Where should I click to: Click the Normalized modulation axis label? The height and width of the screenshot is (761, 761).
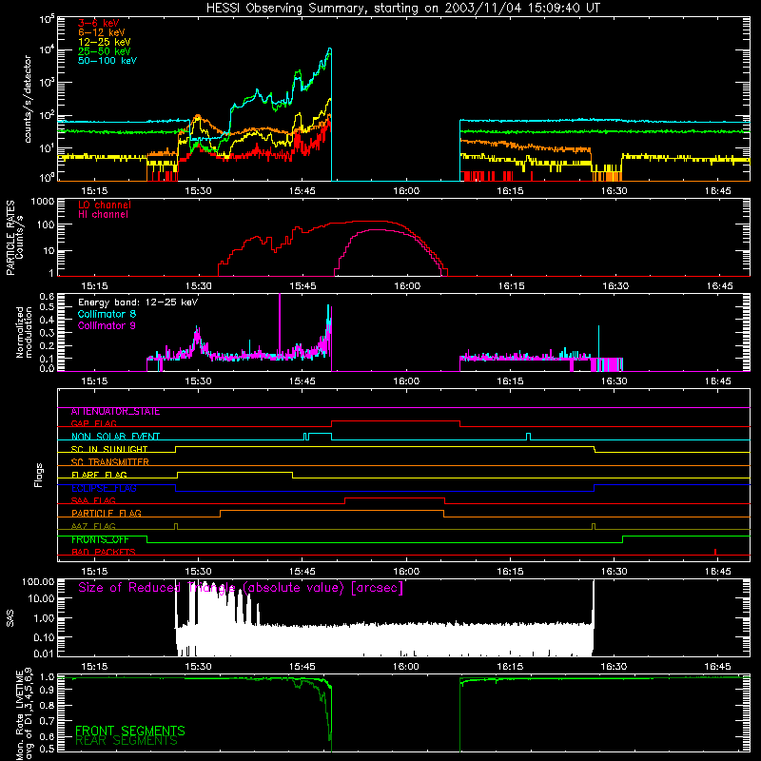click(25, 332)
